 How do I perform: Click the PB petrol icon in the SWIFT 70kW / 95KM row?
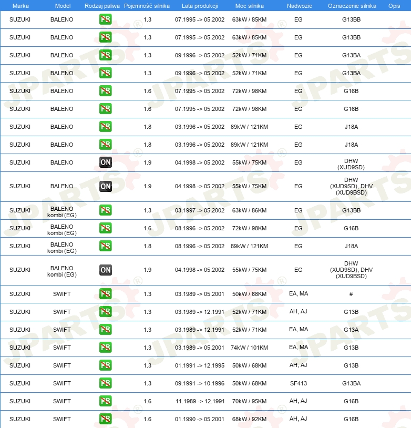(x=105, y=401)
